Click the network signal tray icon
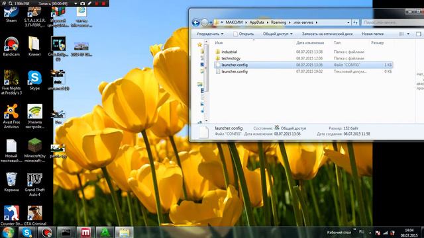424x238 pixels. [x=385, y=233]
